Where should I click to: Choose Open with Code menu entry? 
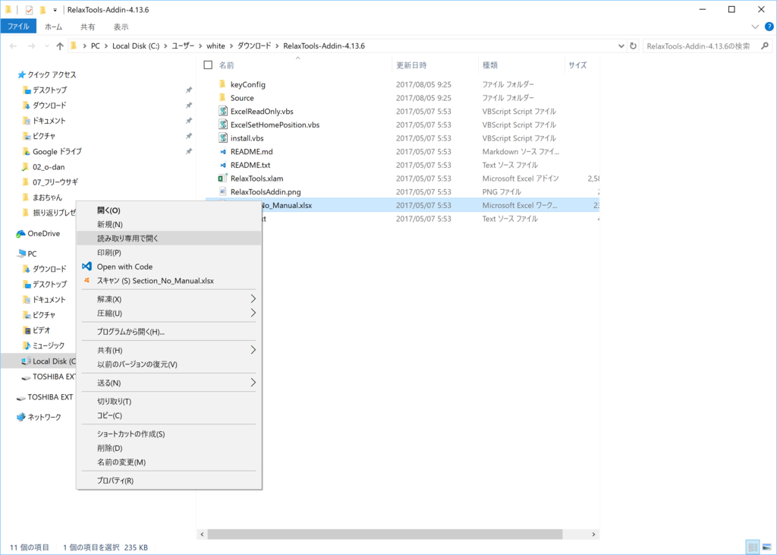pyautogui.click(x=169, y=266)
